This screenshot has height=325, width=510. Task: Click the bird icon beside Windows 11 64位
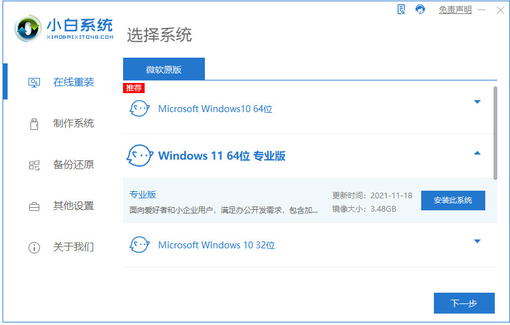(140, 155)
